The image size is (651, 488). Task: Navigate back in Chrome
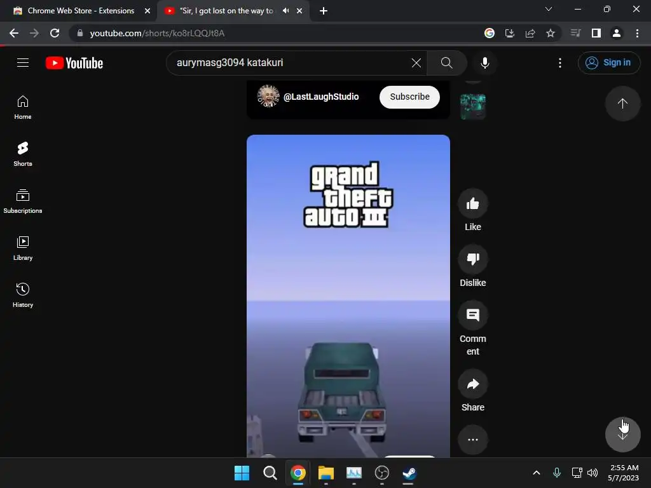tap(14, 33)
